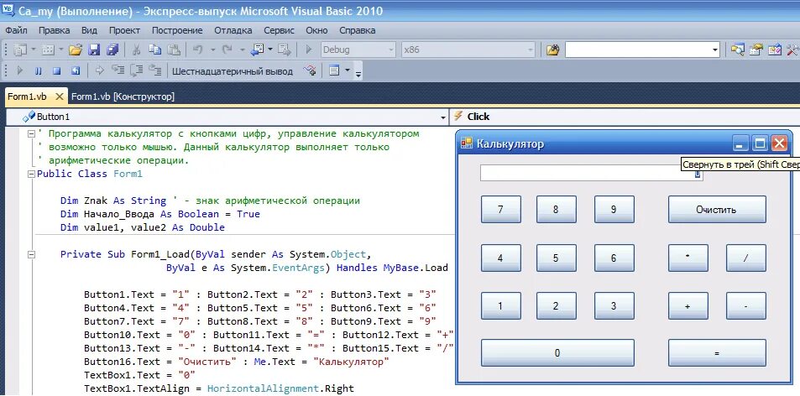
Task: Click the calculator digit 9 button
Action: [x=614, y=210]
